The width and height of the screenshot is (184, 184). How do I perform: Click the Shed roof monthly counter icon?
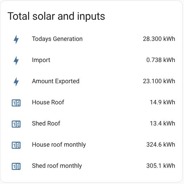coord(16,166)
